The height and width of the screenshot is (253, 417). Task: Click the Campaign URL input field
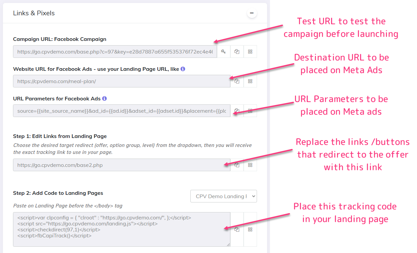[115, 52]
